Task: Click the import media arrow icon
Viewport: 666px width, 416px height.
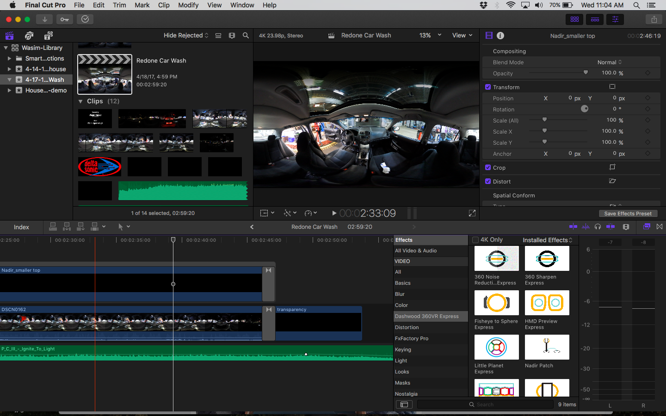Action: 45,19
